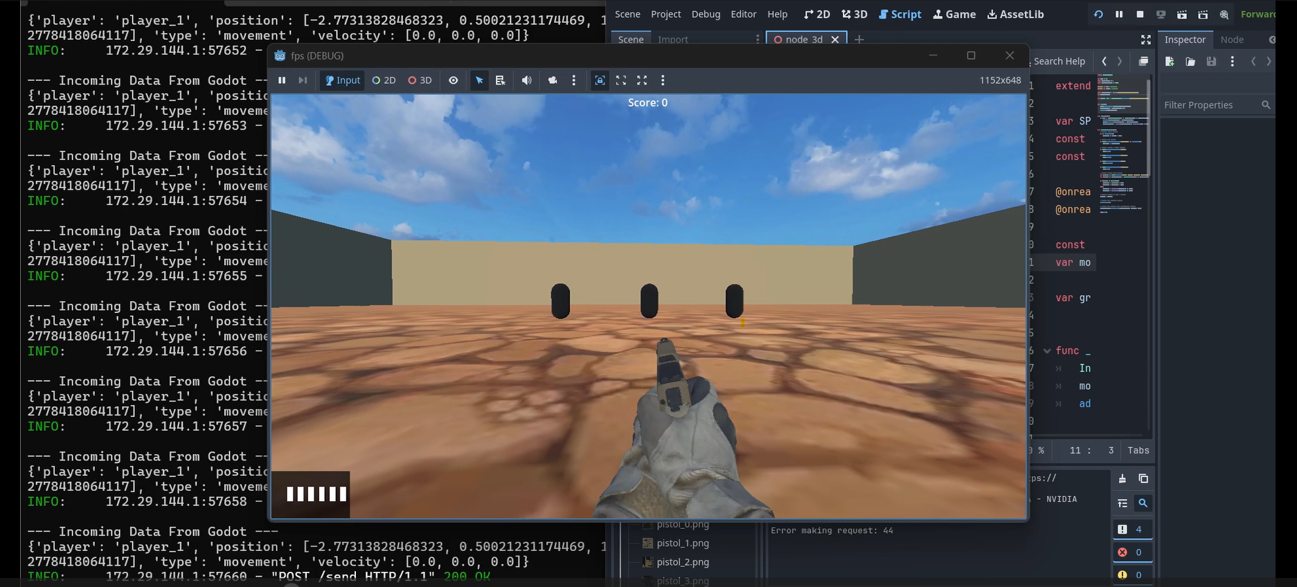This screenshot has height=587, width=1297.
Task: Open the AssetLib workspace
Action: (1015, 14)
